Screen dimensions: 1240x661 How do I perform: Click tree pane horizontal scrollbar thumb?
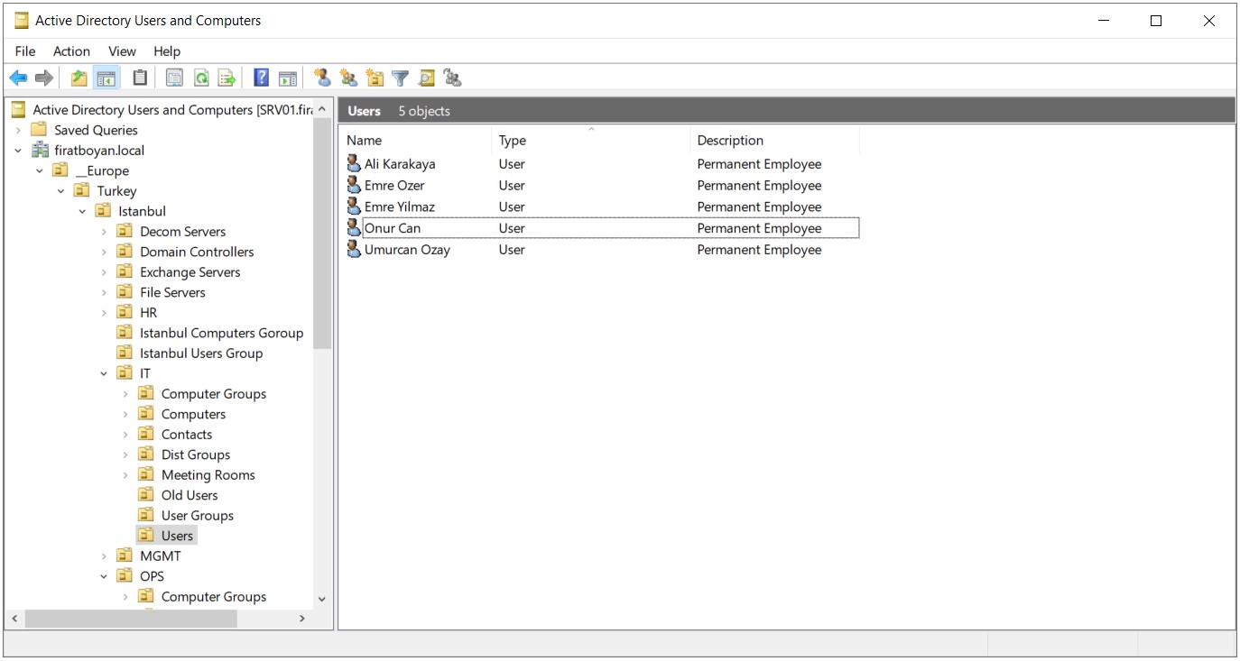pyautogui.click(x=131, y=619)
